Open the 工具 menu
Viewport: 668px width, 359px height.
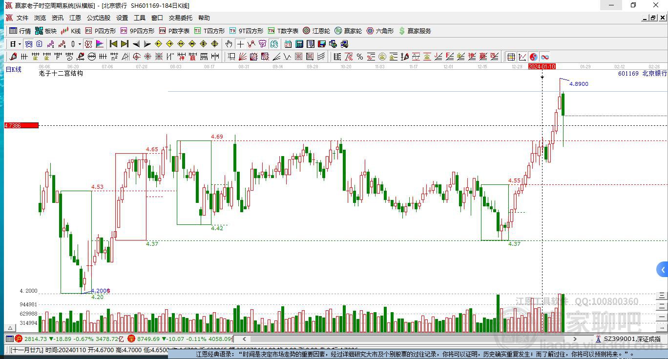tap(140, 18)
